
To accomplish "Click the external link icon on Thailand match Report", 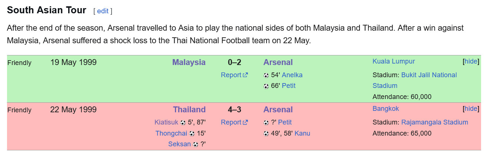I will (245, 122).
